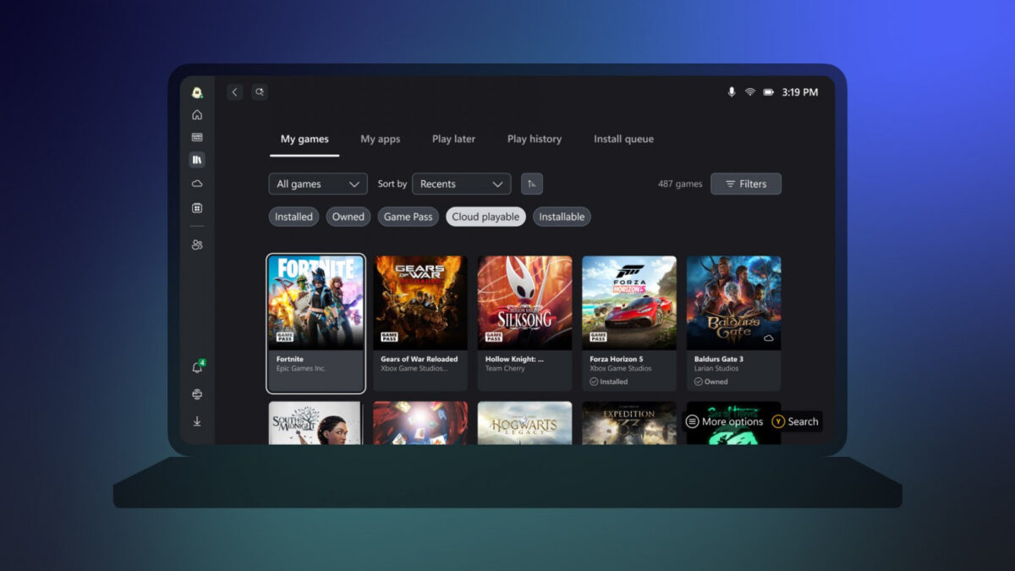Open the Baldurs Gate 3 game tile
This screenshot has height=571, width=1015.
click(733, 322)
